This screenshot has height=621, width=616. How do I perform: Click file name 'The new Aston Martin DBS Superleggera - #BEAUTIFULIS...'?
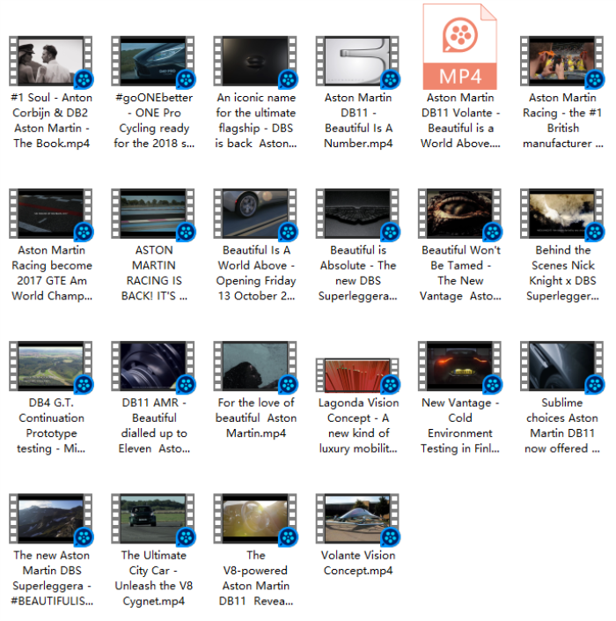point(51,578)
